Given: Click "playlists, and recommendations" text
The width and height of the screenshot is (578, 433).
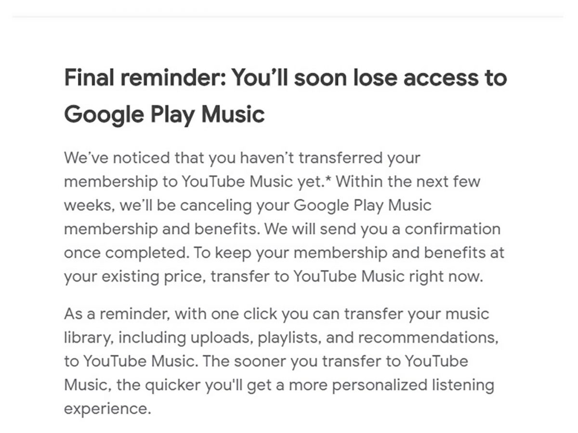Looking at the screenshot, I should (376, 338).
